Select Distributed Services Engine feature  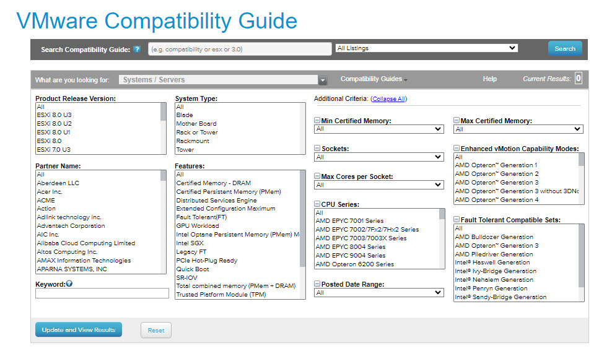(216, 201)
